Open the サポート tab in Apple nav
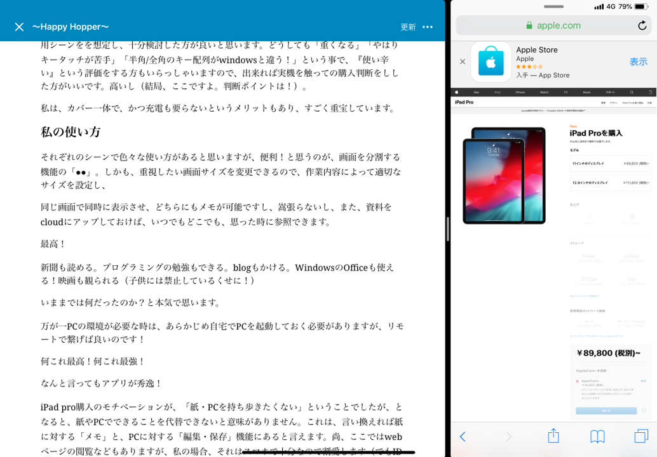This screenshot has height=457, width=657. point(610,92)
